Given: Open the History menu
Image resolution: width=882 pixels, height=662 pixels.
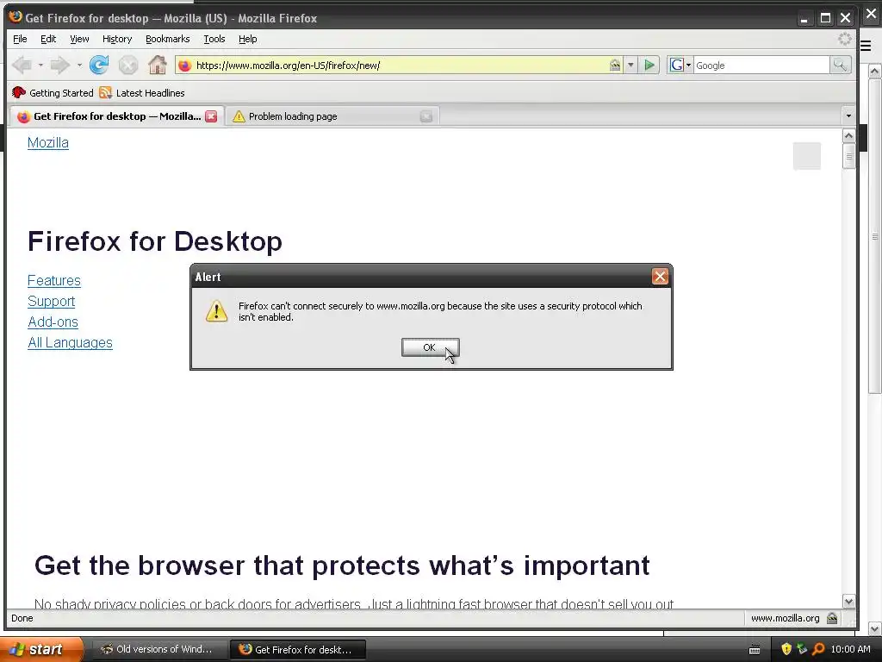Looking at the screenshot, I should pyautogui.click(x=117, y=39).
